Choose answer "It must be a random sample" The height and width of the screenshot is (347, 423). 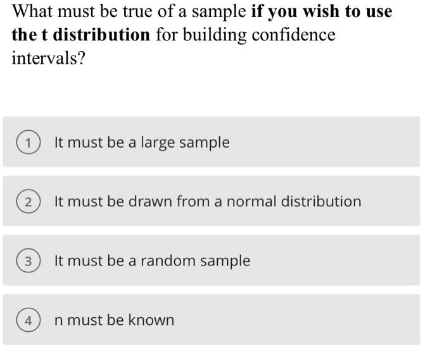click(152, 261)
